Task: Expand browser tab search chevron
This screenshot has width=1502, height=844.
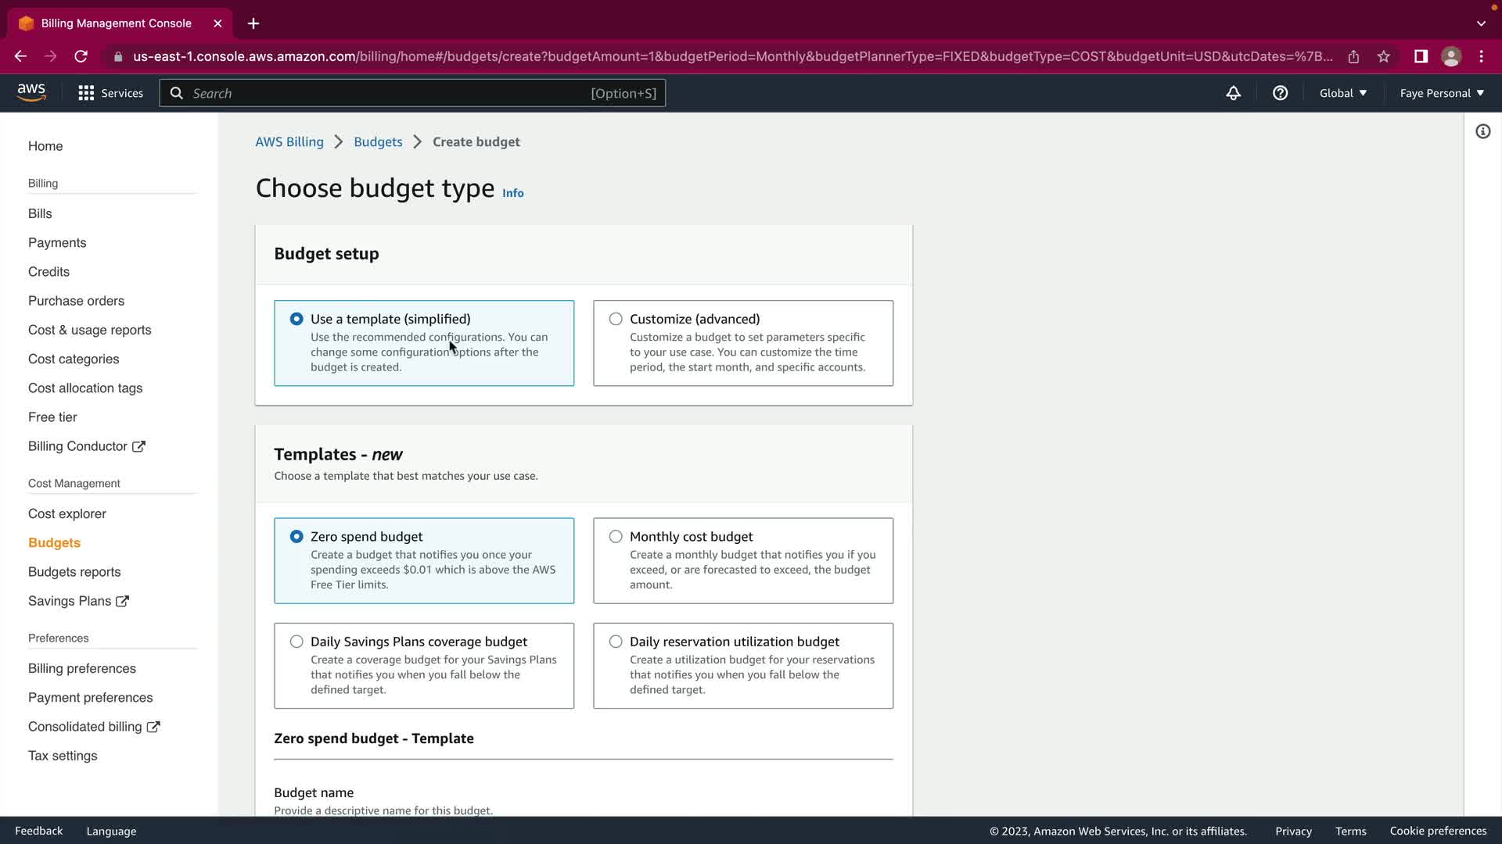Action: tap(1481, 23)
